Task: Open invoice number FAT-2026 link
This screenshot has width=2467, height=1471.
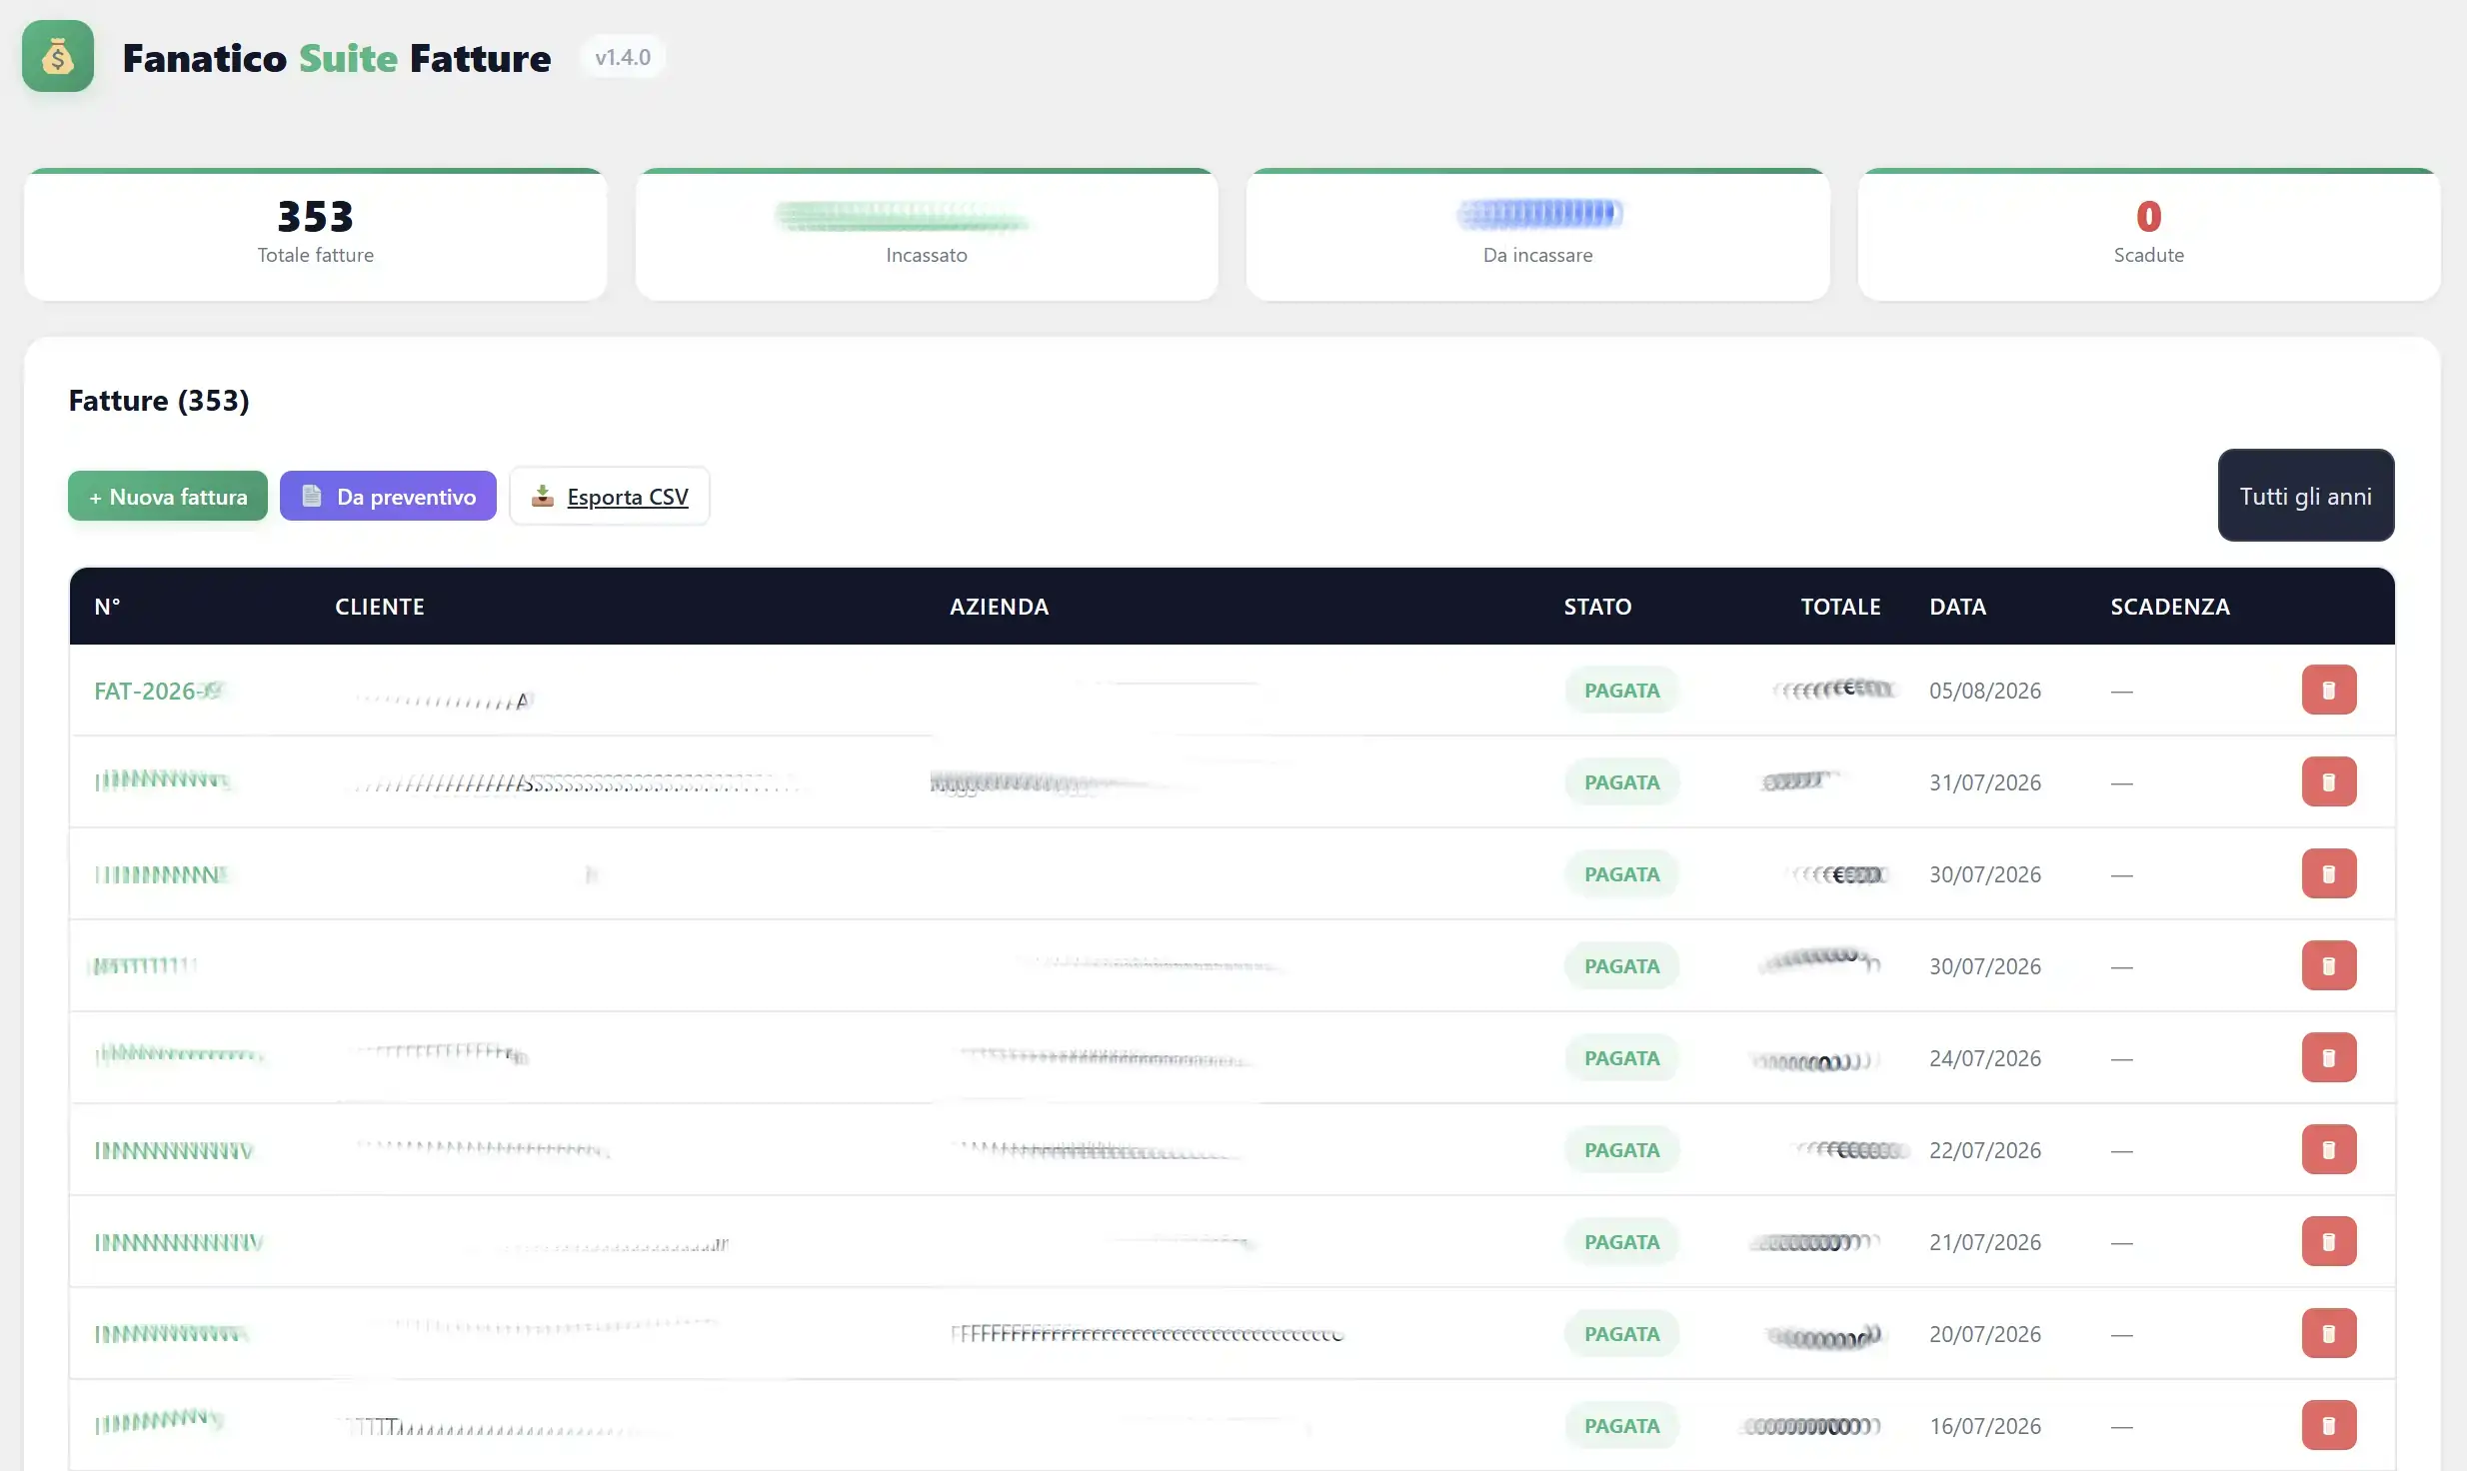Action: coord(158,691)
